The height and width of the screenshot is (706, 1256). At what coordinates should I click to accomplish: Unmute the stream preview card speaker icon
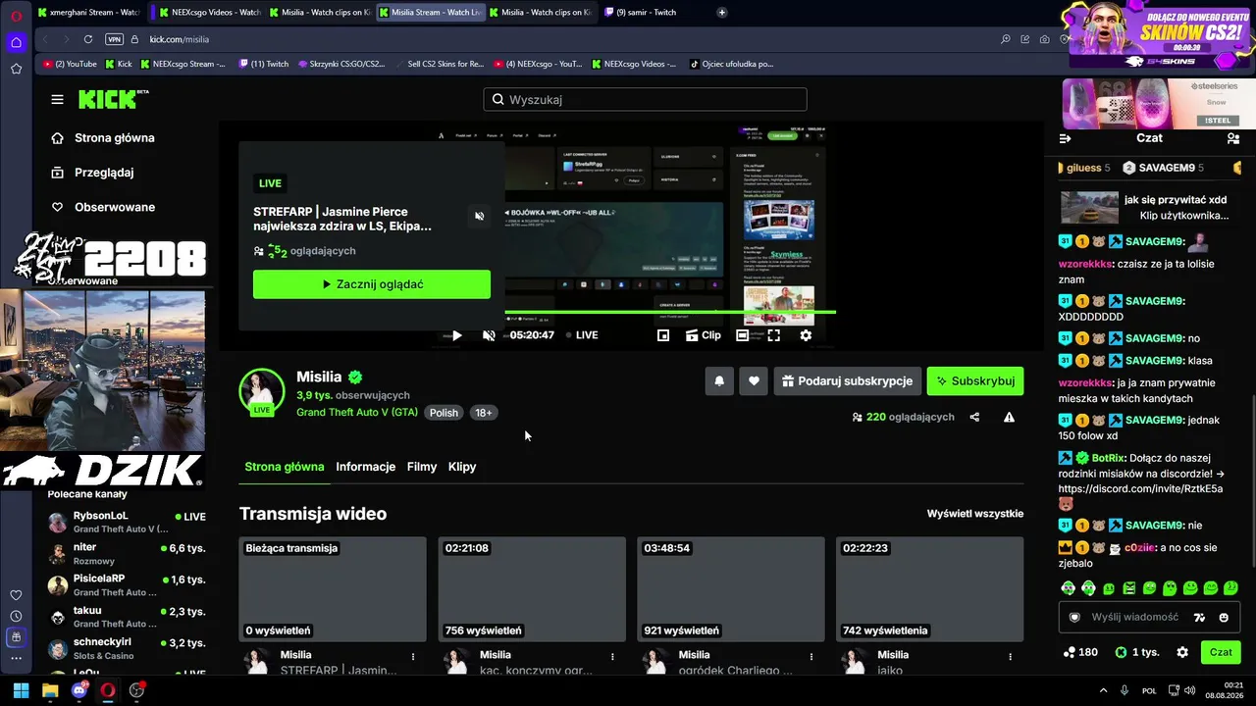pyautogui.click(x=479, y=216)
